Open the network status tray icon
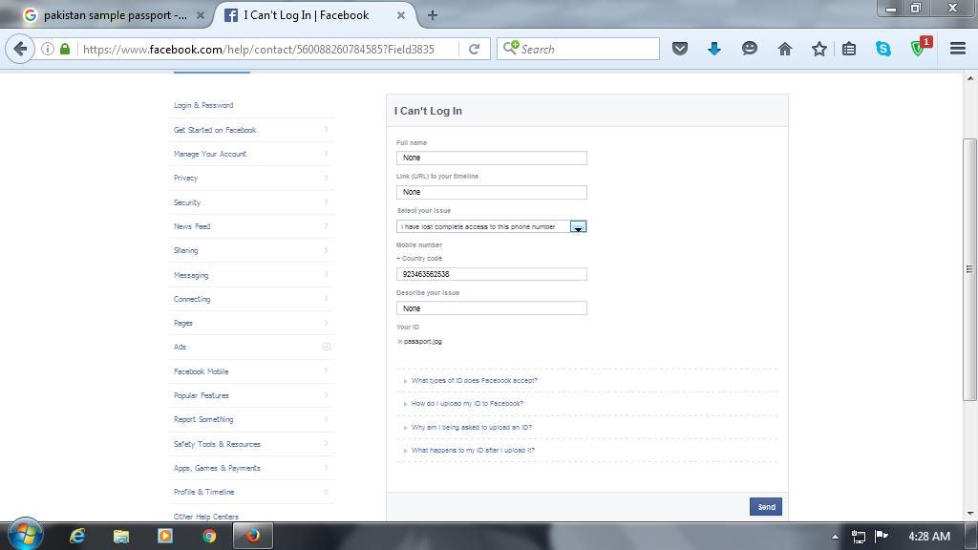The height and width of the screenshot is (550, 978). coord(859,537)
